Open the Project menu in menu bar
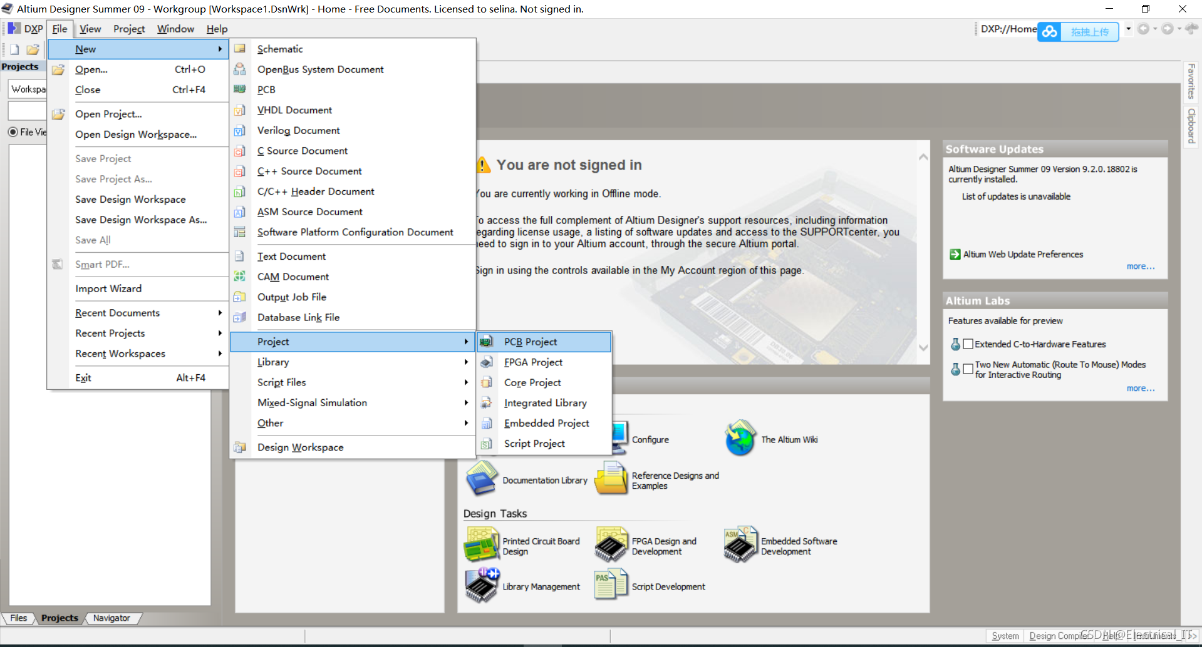Image resolution: width=1202 pixels, height=647 pixels. point(129,29)
